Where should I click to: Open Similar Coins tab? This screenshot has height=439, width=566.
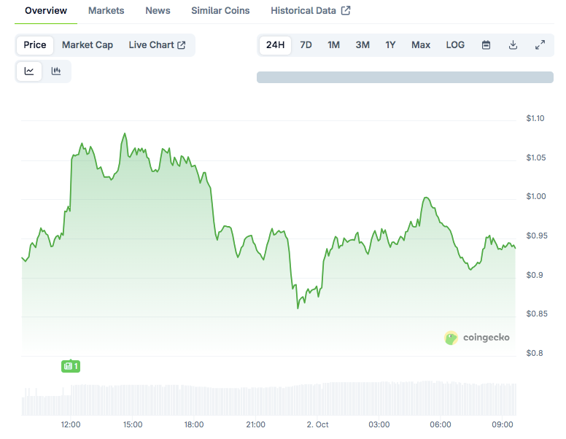click(x=220, y=10)
